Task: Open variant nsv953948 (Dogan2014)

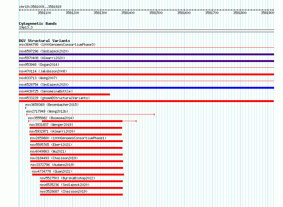Action: (x=39, y=65)
